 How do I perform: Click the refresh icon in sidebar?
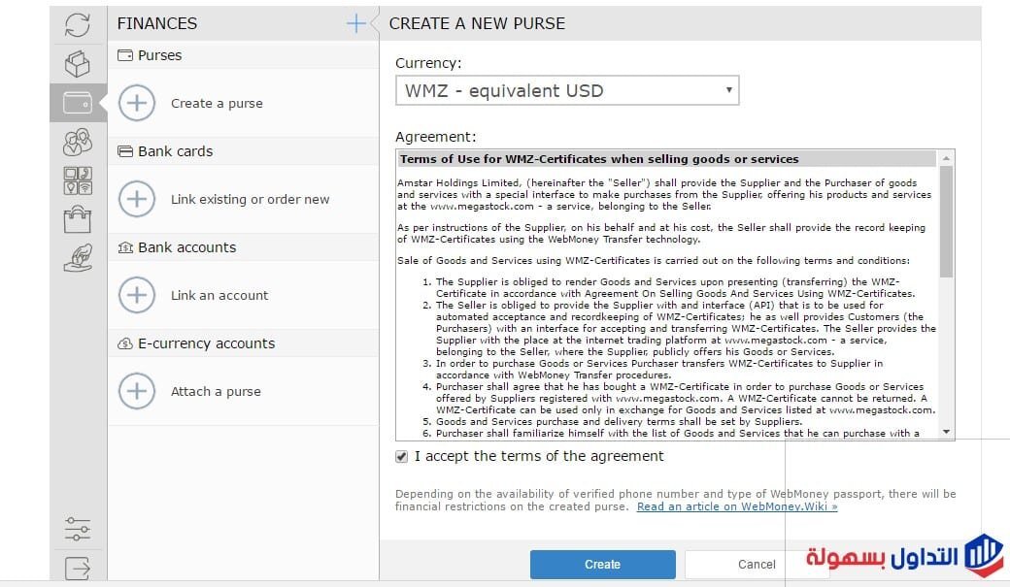[78, 24]
